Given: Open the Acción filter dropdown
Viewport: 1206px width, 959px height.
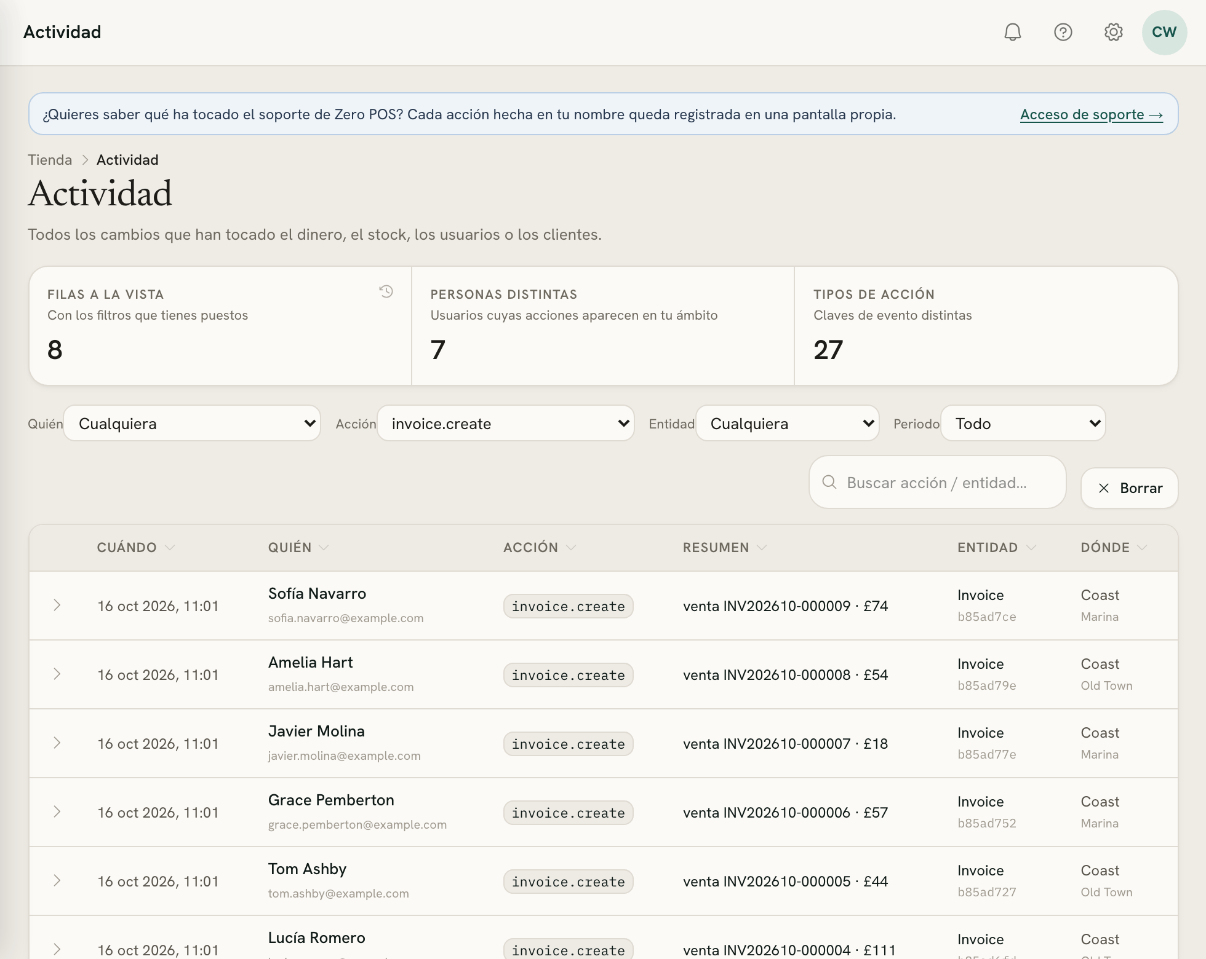Looking at the screenshot, I should pos(505,424).
